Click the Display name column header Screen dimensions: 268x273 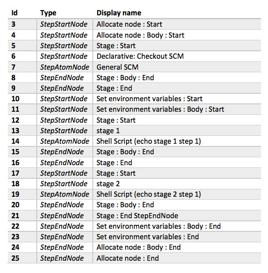(x=119, y=13)
